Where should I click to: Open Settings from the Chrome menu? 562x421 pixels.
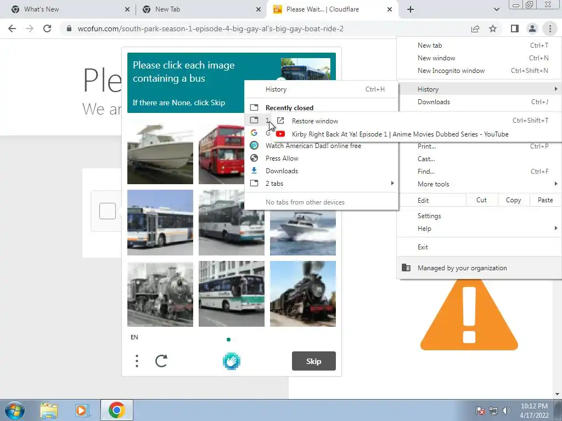[x=479, y=216]
